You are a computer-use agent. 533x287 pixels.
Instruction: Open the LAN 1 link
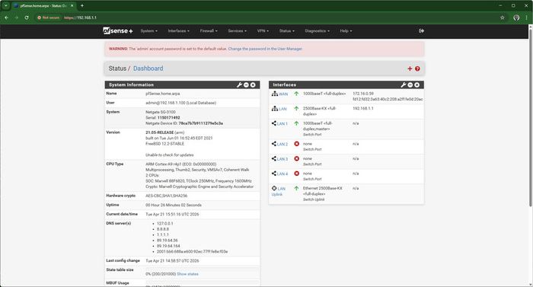pos(282,124)
